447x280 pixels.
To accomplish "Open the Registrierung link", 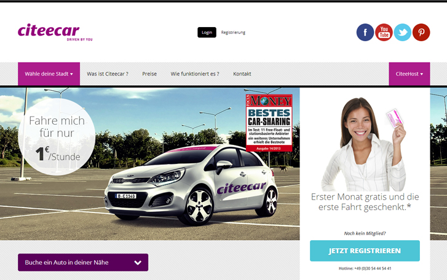I will [233, 33].
